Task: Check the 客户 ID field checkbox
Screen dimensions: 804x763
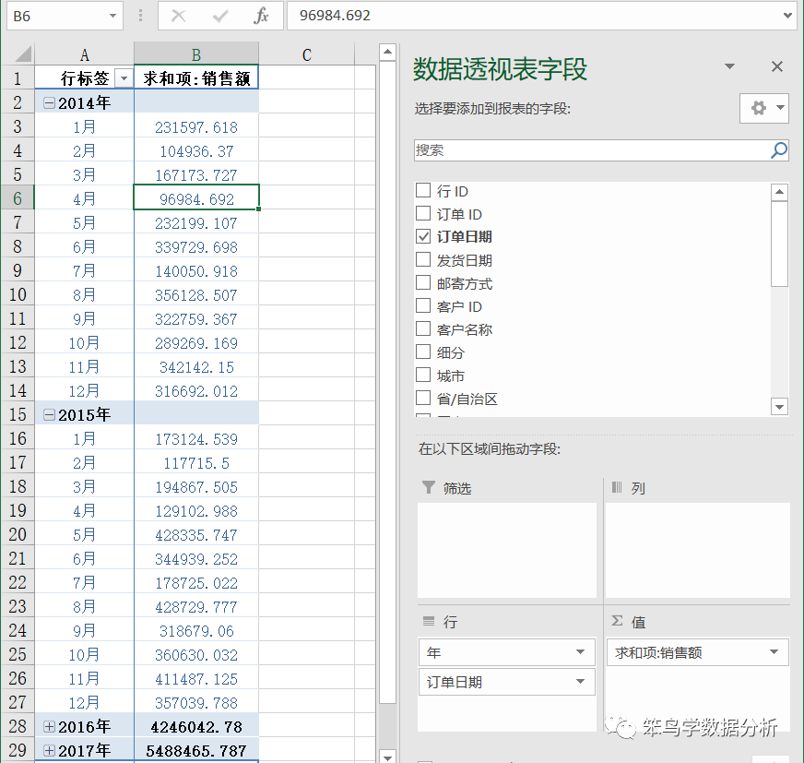Action: [423, 305]
